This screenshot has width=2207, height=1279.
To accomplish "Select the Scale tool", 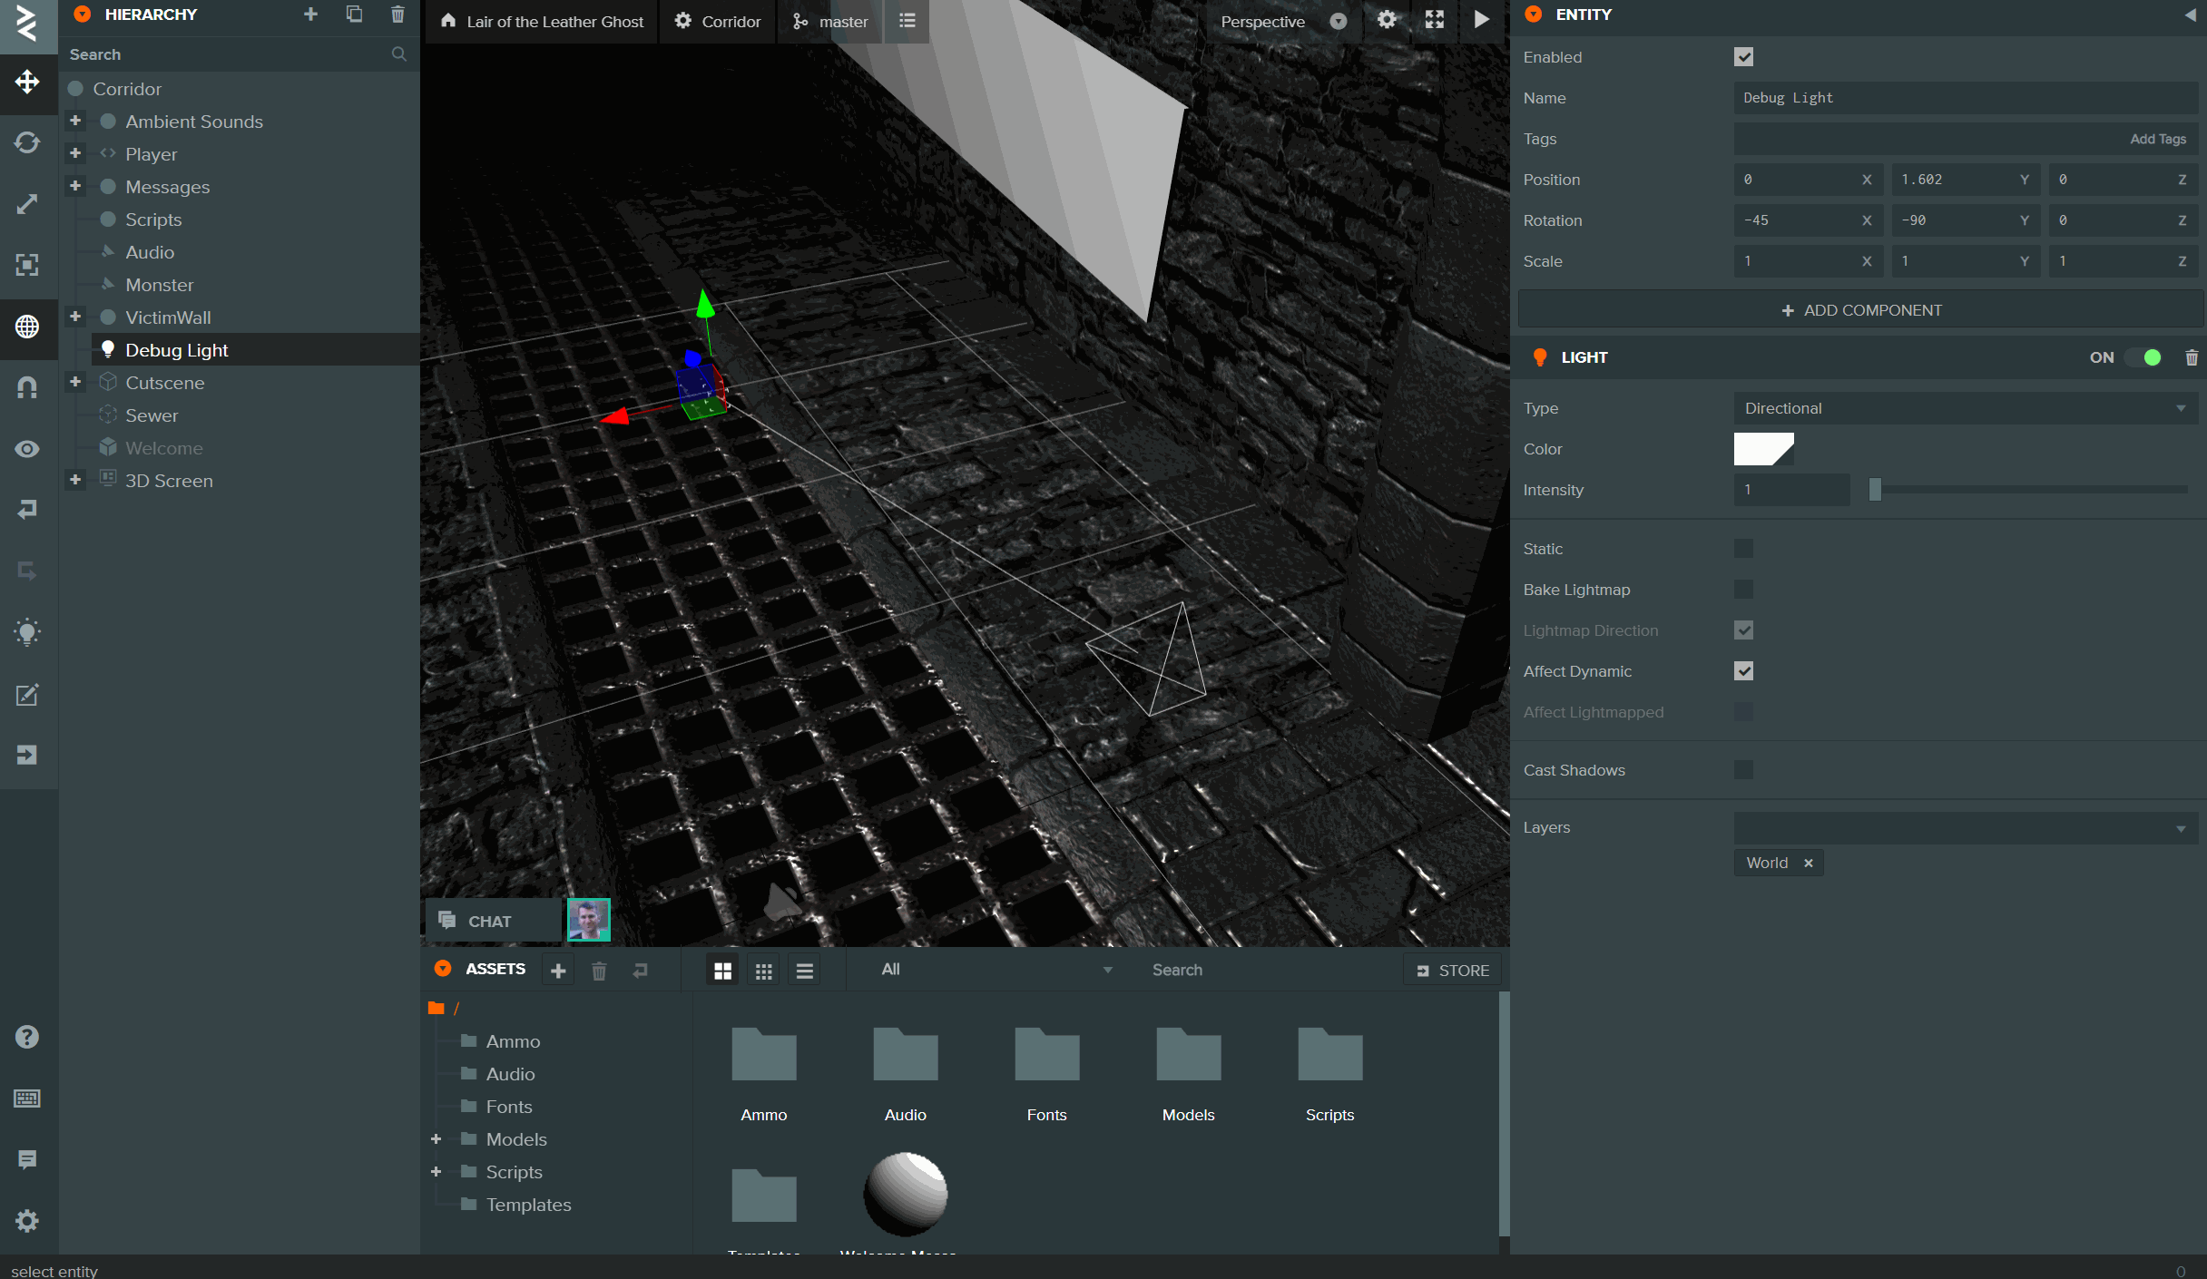I will point(26,203).
